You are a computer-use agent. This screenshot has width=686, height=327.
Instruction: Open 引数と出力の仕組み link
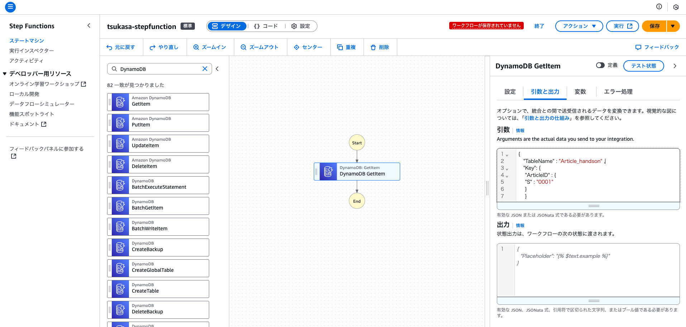547,118
